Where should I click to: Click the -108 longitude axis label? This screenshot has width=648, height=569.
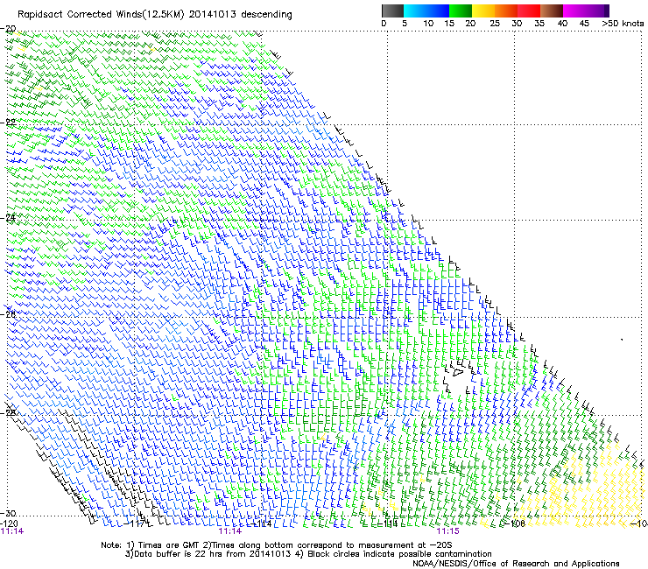[x=514, y=523]
